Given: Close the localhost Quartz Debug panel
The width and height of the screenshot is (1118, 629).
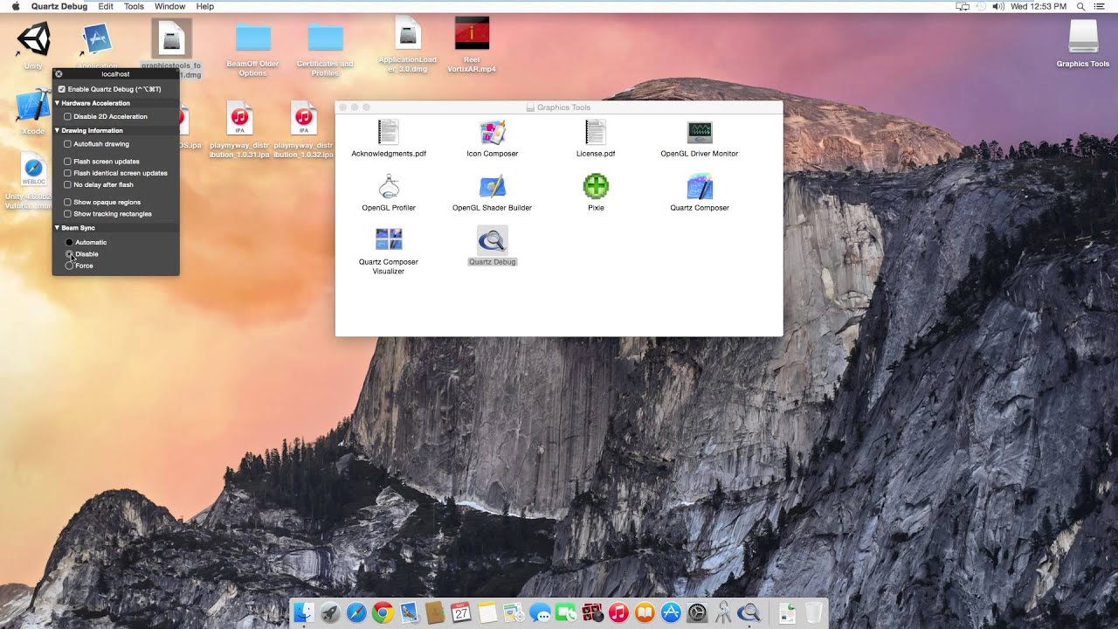Looking at the screenshot, I should point(59,74).
